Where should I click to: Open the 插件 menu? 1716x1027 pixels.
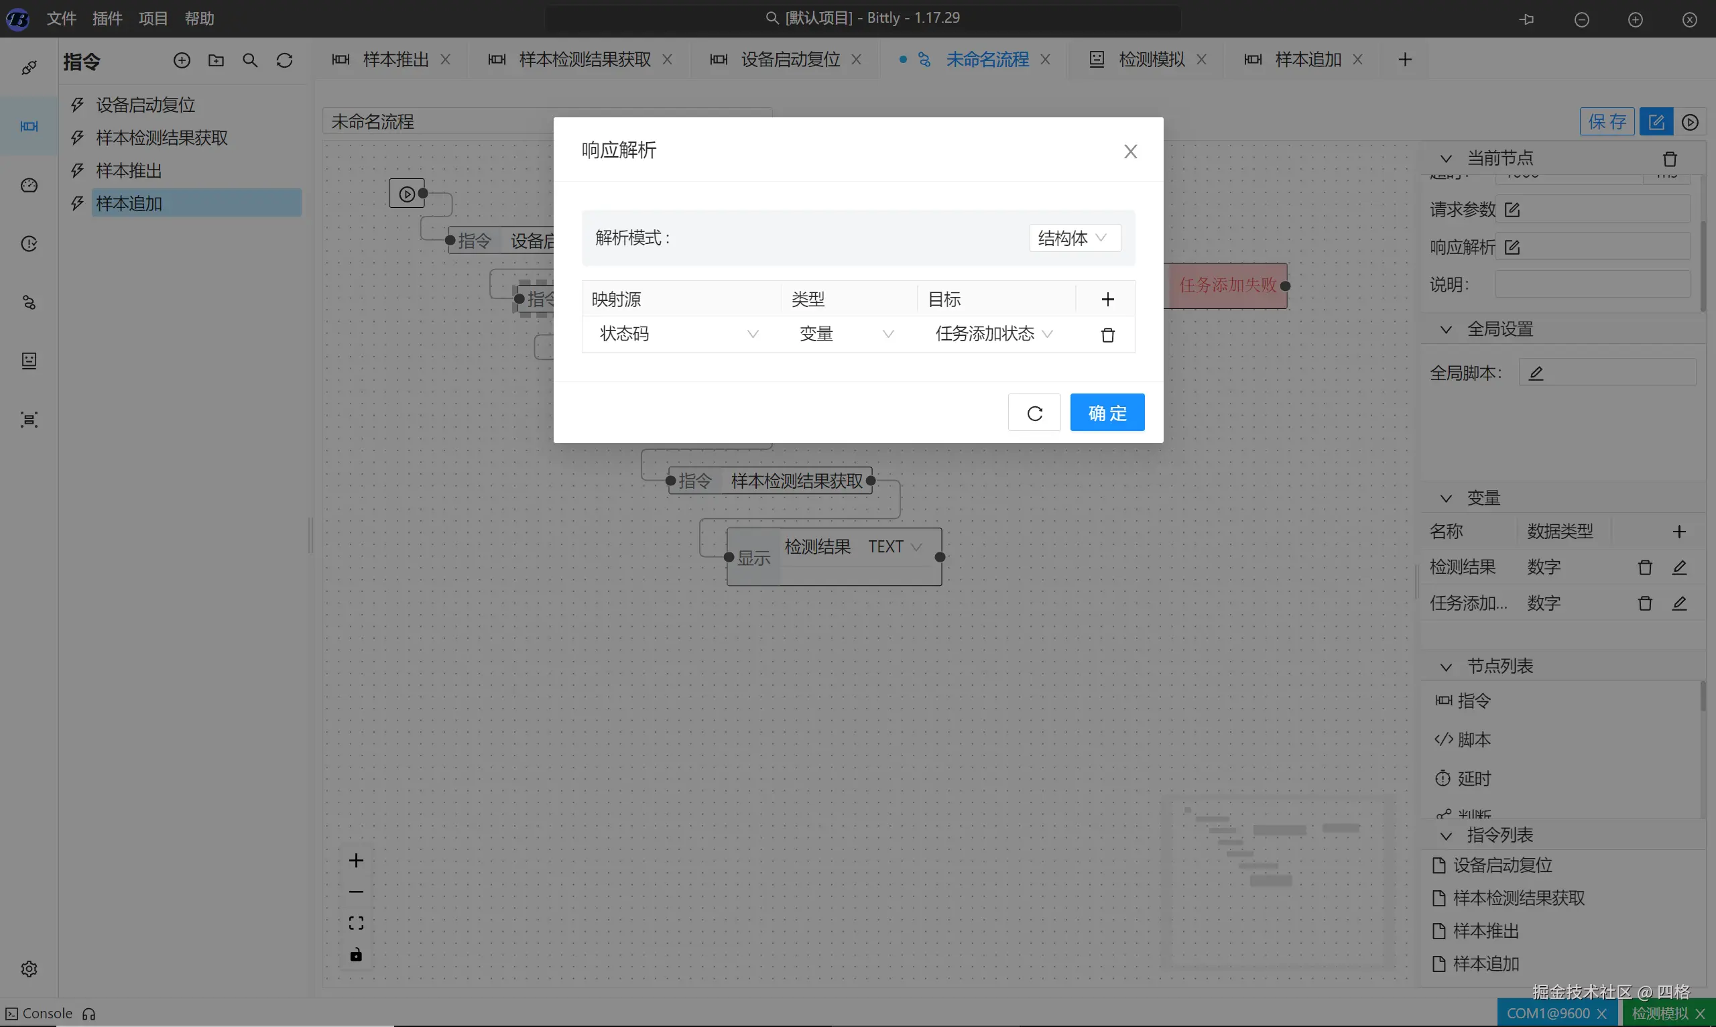pos(107,19)
